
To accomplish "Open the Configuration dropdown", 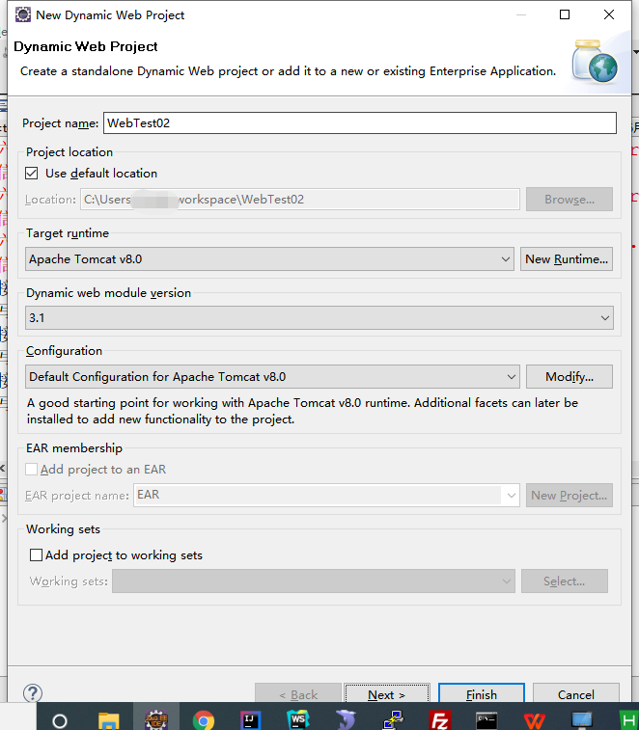I will [272, 377].
